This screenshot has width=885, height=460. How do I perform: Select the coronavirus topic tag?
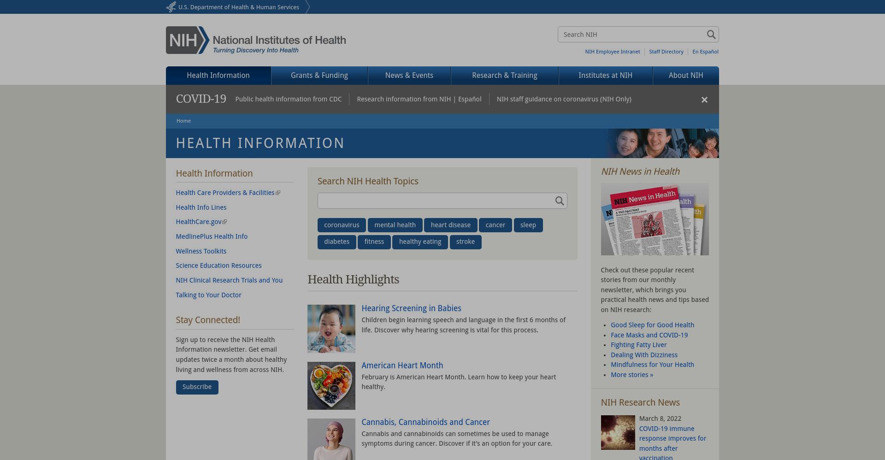pyautogui.click(x=342, y=225)
